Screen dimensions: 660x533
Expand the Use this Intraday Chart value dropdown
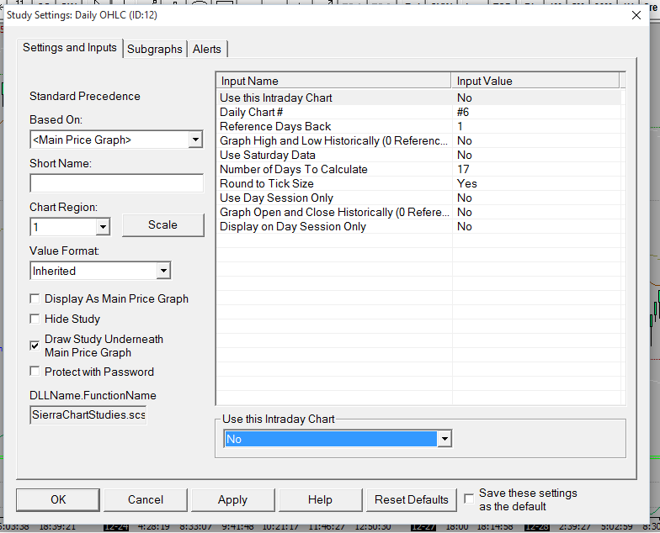pos(444,439)
